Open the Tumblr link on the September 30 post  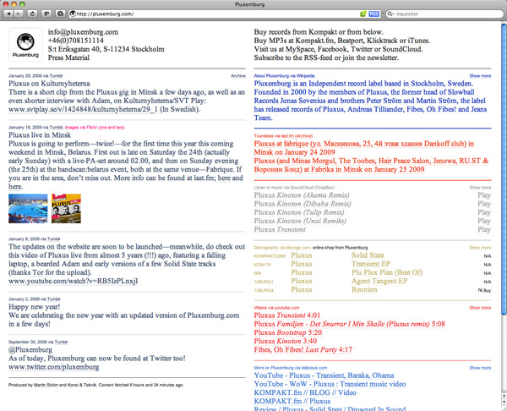[61, 342]
